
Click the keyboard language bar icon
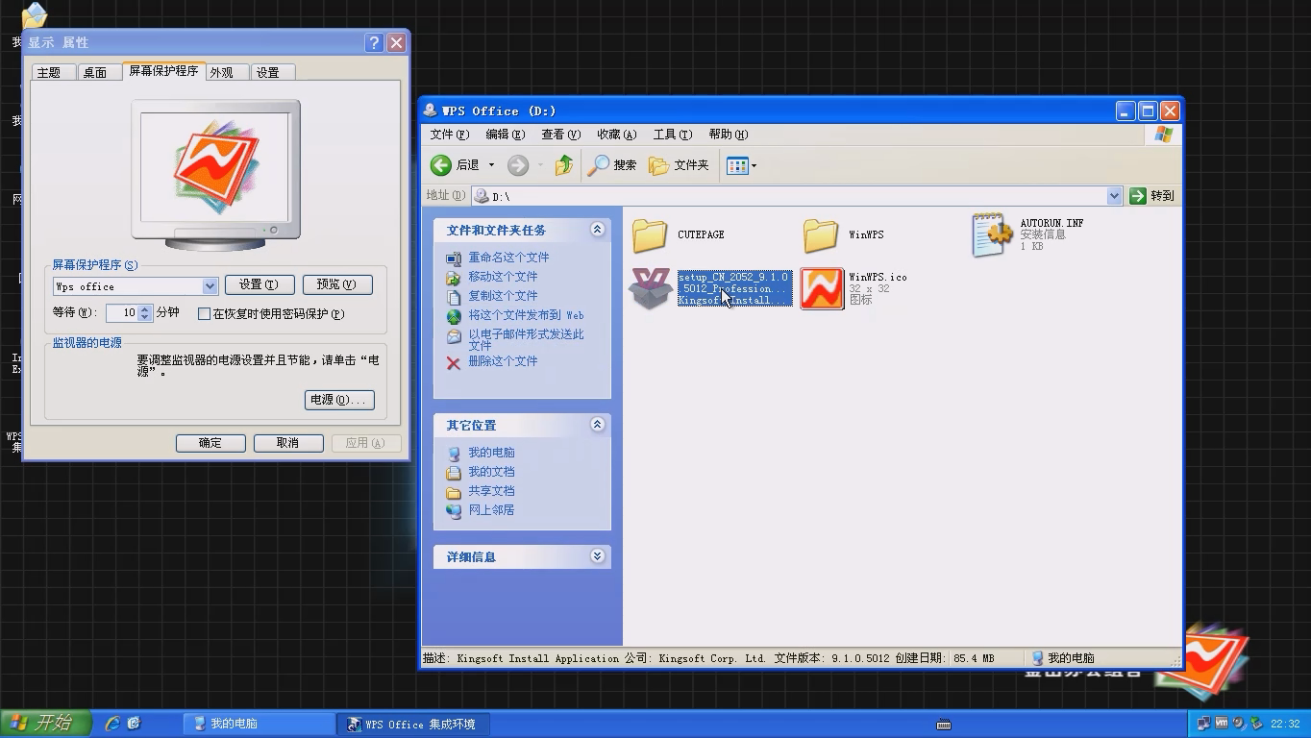(x=944, y=725)
